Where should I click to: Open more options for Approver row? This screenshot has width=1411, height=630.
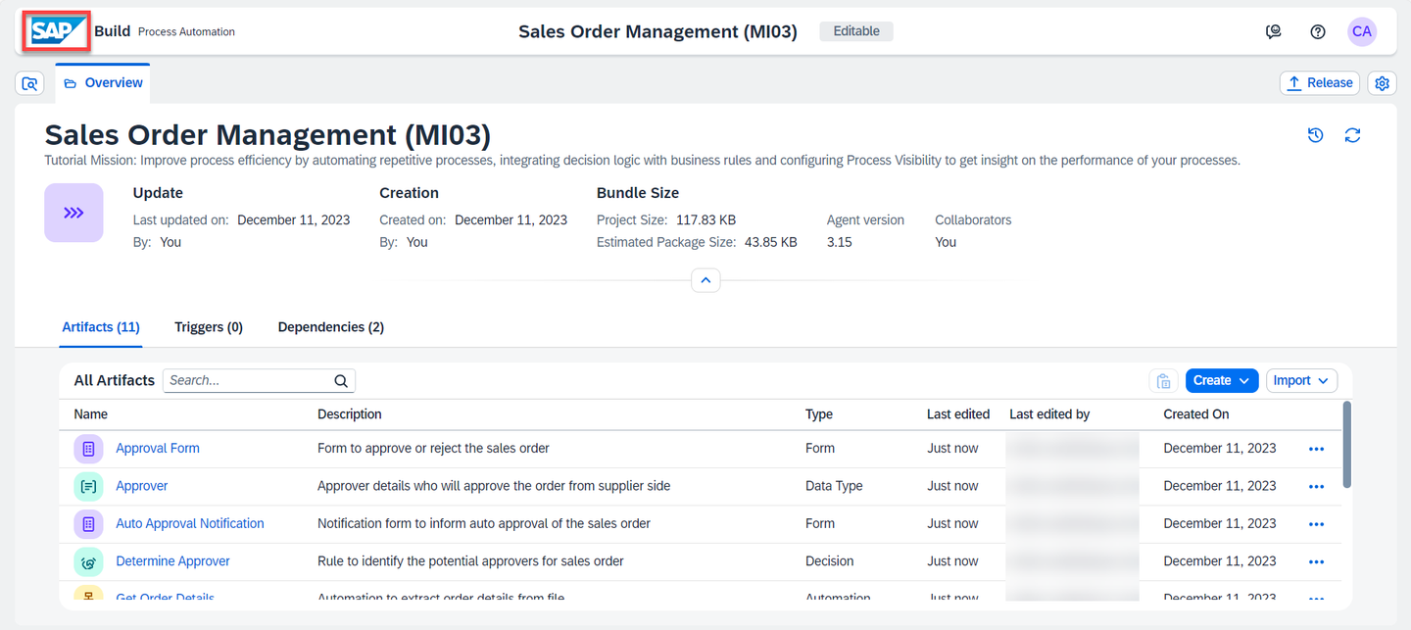click(x=1316, y=486)
